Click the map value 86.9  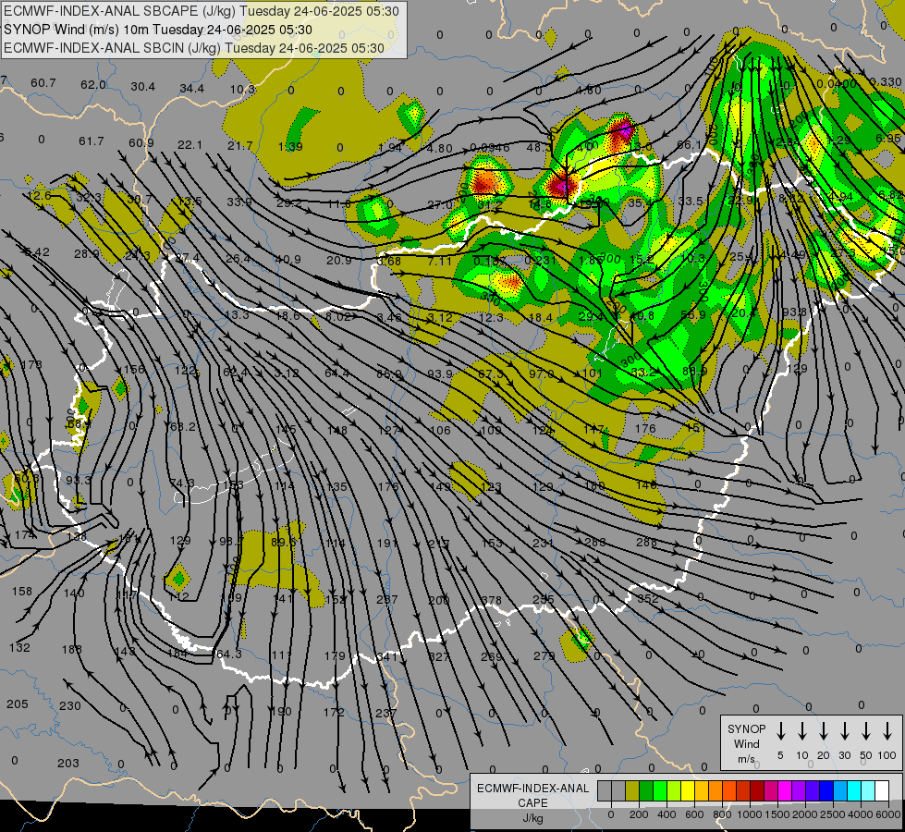click(x=389, y=373)
